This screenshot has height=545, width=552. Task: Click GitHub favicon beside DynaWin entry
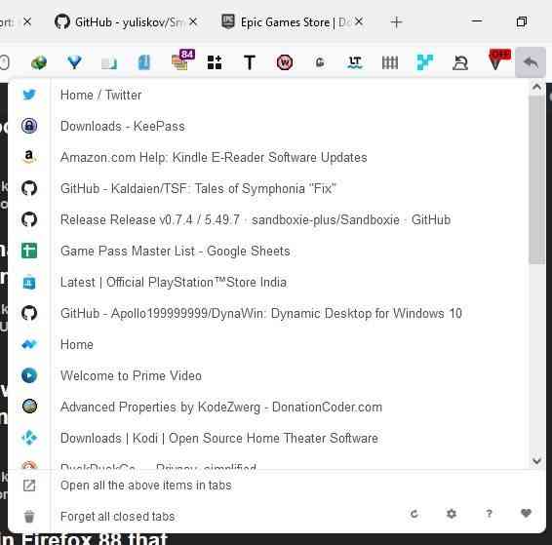click(29, 313)
